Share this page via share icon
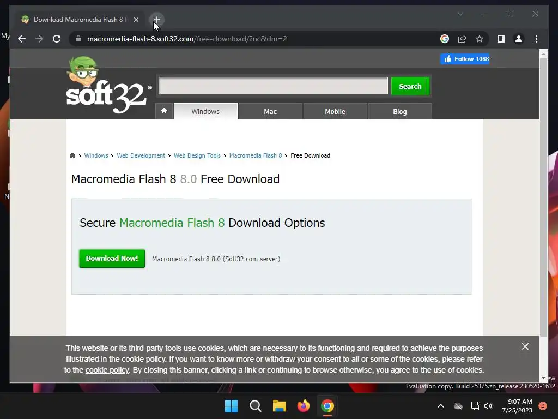Screen dimensions: 558x419 click(x=462, y=39)
